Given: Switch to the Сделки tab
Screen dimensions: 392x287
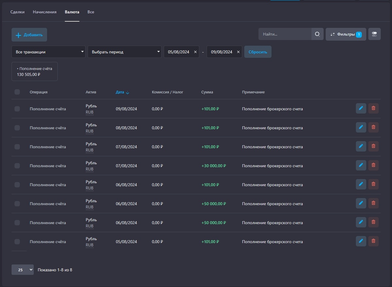Looking at the screenshot, I should (17, 12).
